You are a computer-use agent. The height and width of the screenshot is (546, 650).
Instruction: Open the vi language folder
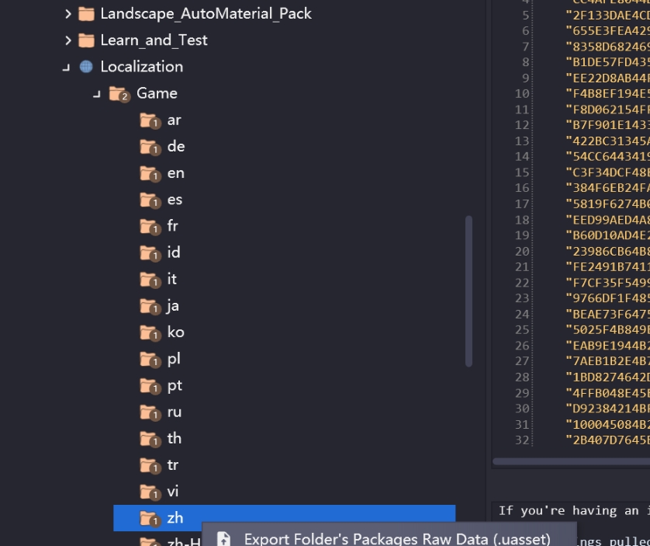click(173, 492)
